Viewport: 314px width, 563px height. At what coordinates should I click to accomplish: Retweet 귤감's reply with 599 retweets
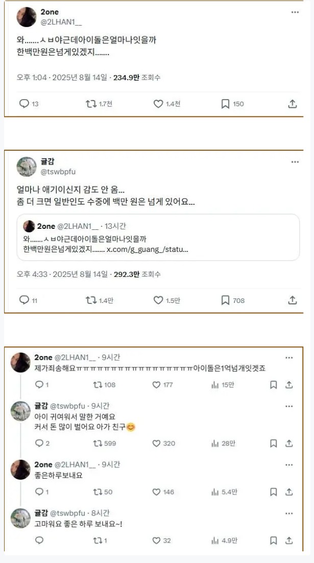[x=96, y=443]
